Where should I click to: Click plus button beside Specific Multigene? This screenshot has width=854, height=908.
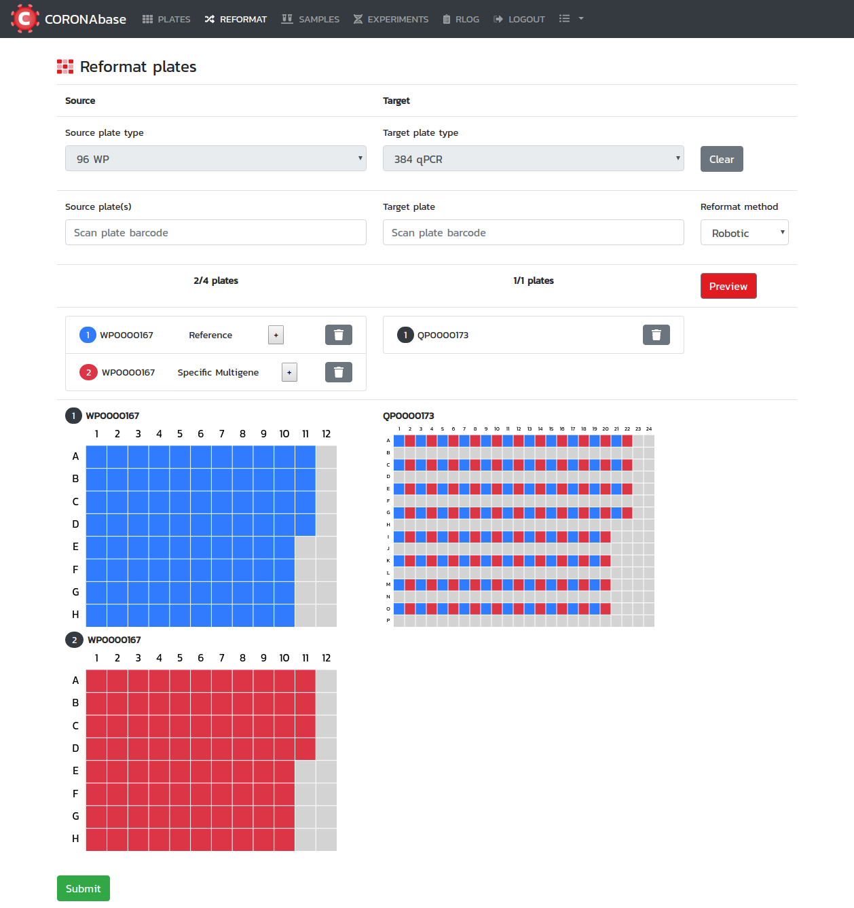289,372
